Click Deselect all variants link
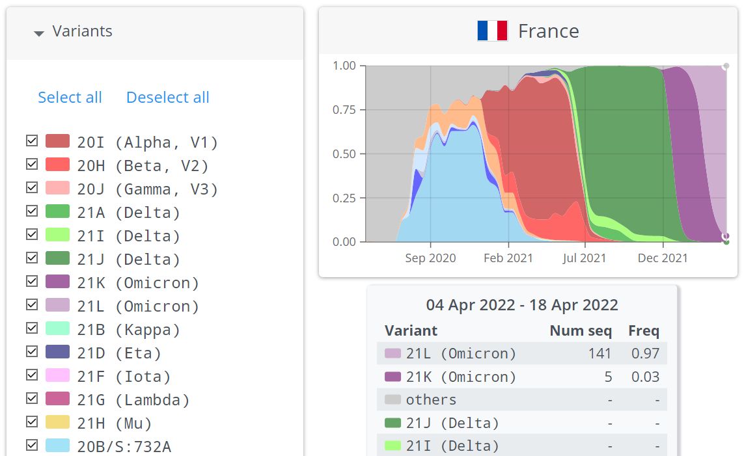The image size is (744, 456). coord(167,98)
